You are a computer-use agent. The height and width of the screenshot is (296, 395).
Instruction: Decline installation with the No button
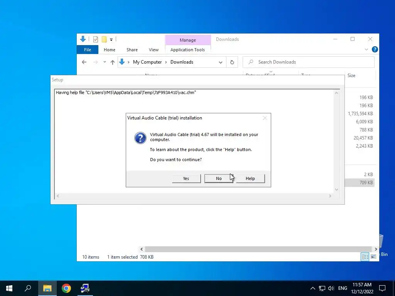pyautogui.click(x=219, y=178)
